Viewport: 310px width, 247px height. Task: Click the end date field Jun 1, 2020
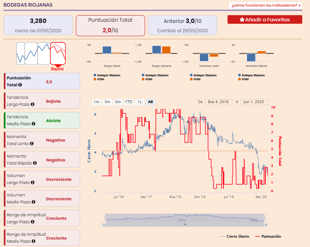(254, 102)
